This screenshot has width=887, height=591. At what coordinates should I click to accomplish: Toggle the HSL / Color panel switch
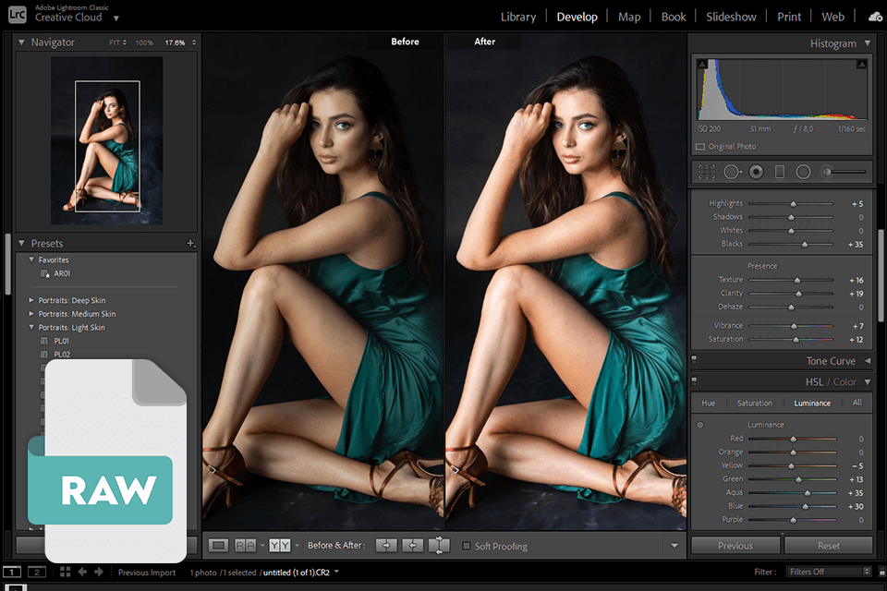click(694, 381)
